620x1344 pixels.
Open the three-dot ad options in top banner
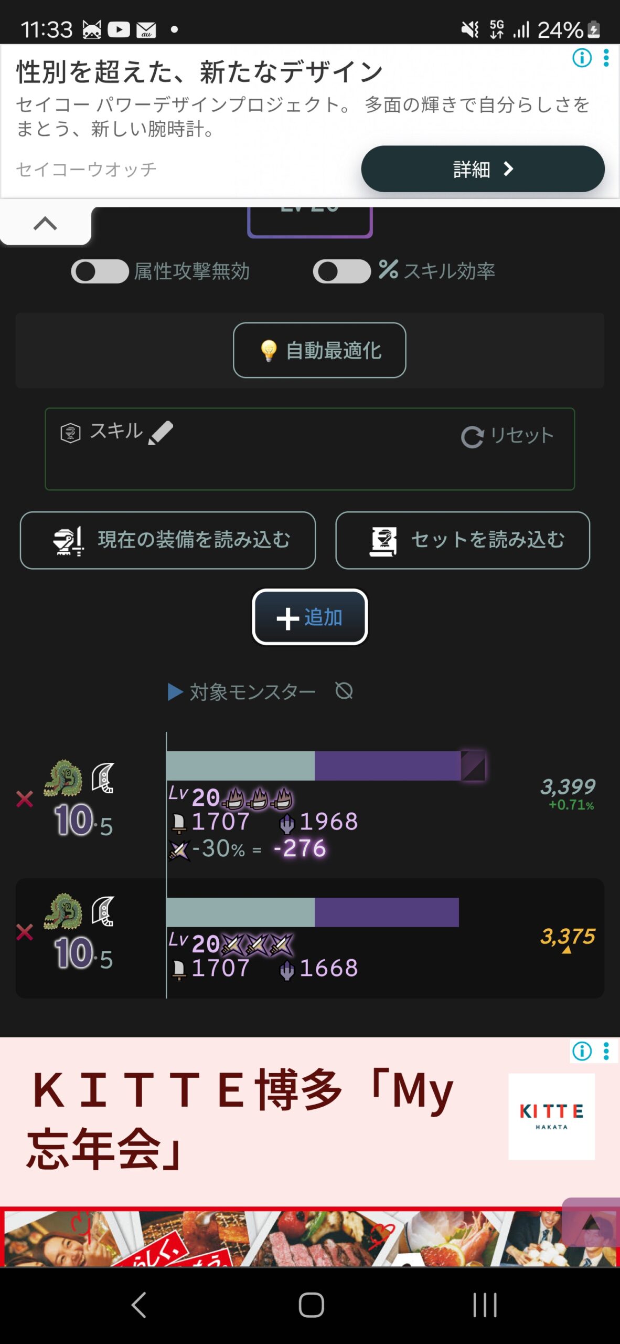click(x=606, y=58)
